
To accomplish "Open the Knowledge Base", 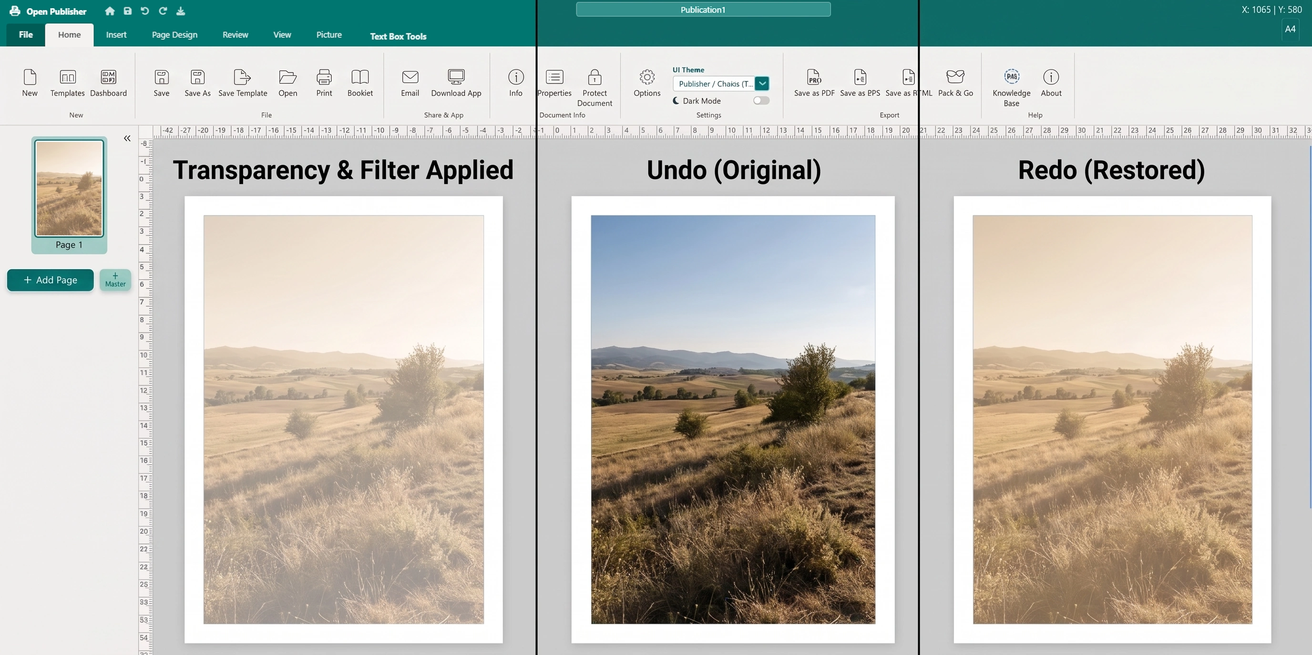I will 1012,88.
